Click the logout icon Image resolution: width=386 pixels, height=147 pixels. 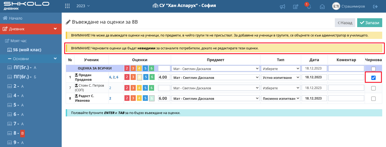coord(375,6)
